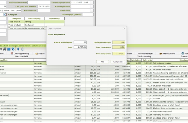Confirm with Ok in Uren aanpassen dialog
Screen dimensions: 188x123
coord(103,62)
